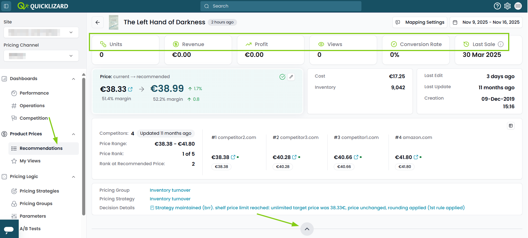Open the Operations dashboard
Image resolution: width=528 pixels, height=238 pixels.
[32, 106]
